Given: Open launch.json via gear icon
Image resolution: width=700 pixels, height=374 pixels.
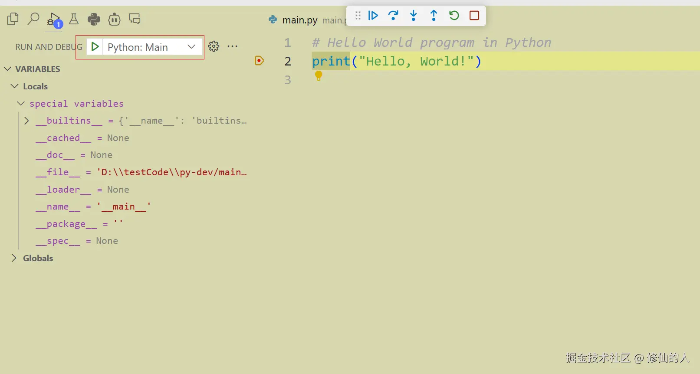Looking at the screenshot, I should [x=214, y=46].
